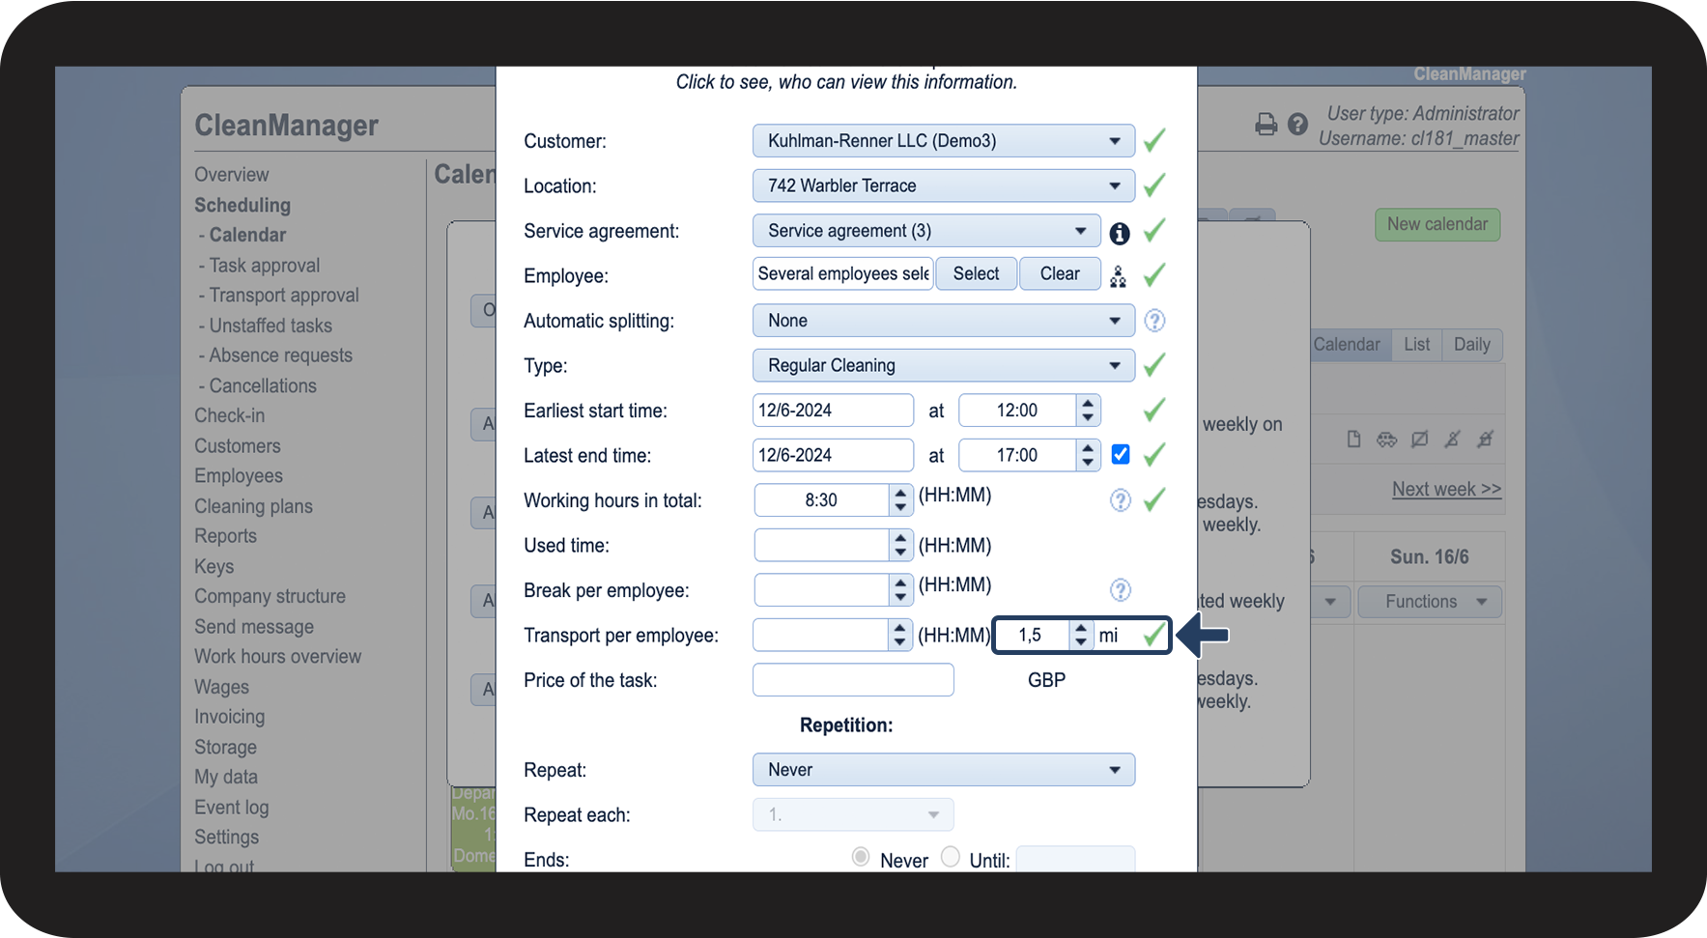Click the transport distance stepper showing 1,5
Screen dimensions: 1707x938
(x=1081, y=635)
